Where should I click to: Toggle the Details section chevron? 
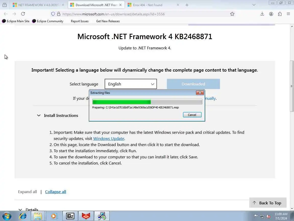click(x=20, y=209)
